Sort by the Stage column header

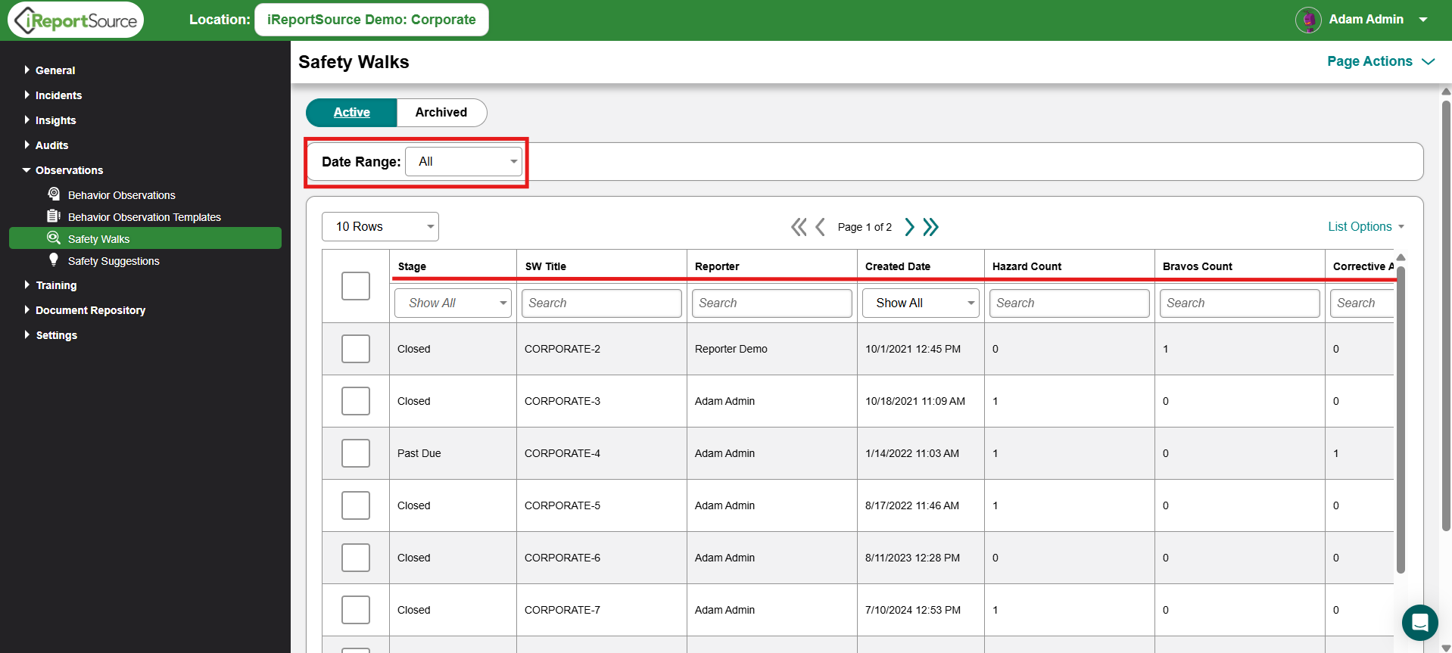click(412, 266)
